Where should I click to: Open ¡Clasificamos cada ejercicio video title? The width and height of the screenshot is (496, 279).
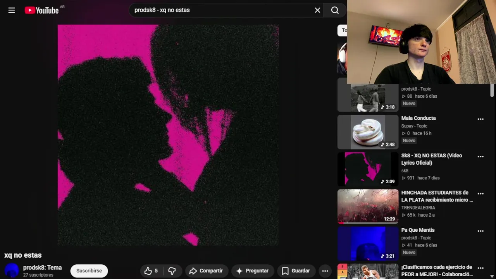(437, 270)
